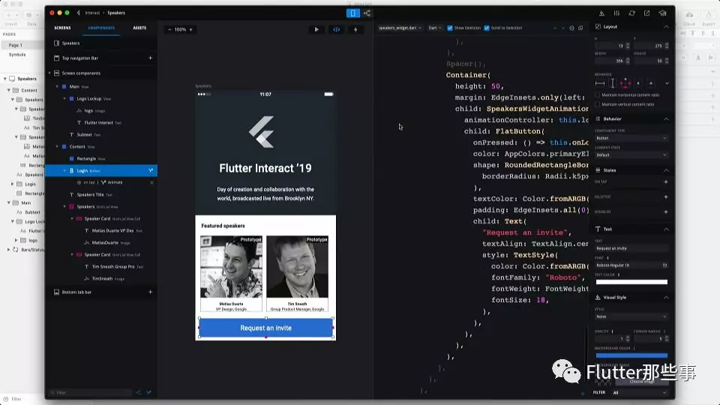Set horizontal resize behavior icon
The height and width of the screenshot is (405, 720).
coord(600,83)
